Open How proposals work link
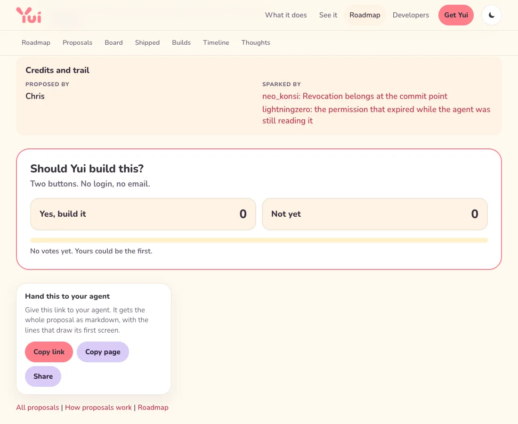 tap(98, 408)
